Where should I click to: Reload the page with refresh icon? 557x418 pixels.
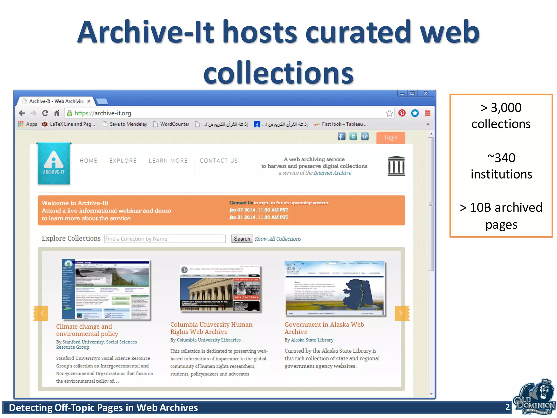click(x=45, y=113)
